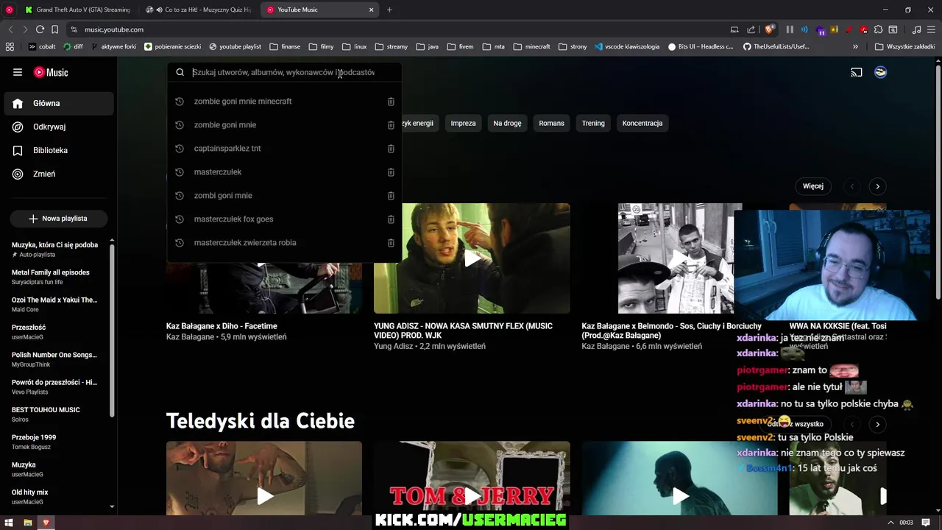Open the 'Wszystkie zakładki' bookmarks folder
Image resolution: width=942 pixels, height=530 pixels.
click(904, 46)
